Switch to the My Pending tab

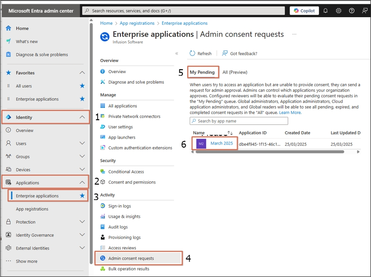(x=202, y=72)
